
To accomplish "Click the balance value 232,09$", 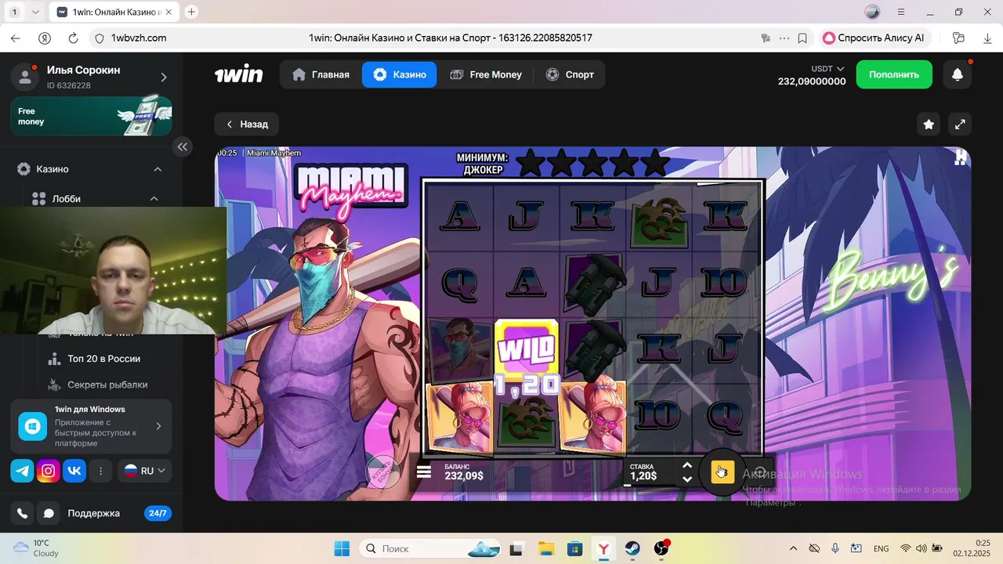I will coord(464,476).
